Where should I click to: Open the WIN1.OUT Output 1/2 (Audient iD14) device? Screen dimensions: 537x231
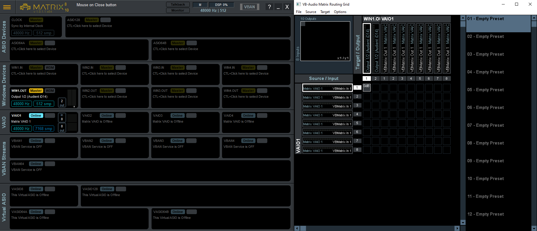(x=29, y=97)
